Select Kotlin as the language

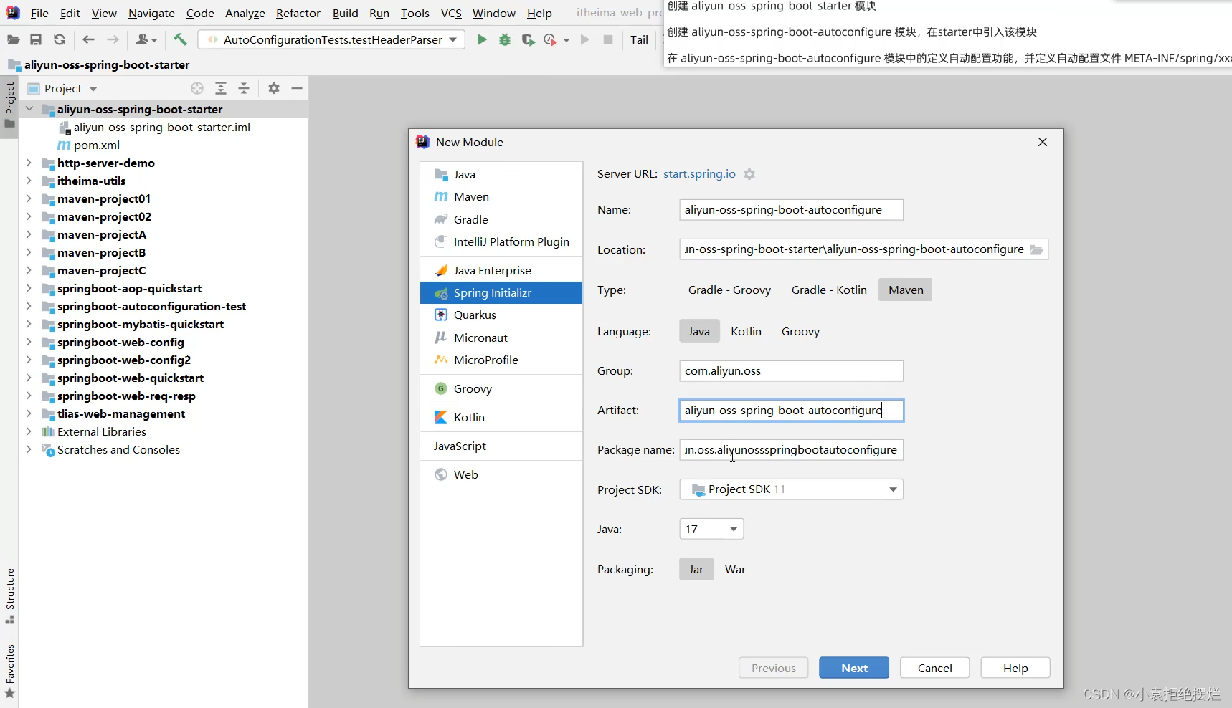tap(746, 331)
